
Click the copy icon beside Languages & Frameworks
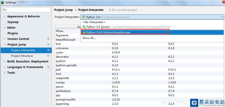tap(48, 67)
